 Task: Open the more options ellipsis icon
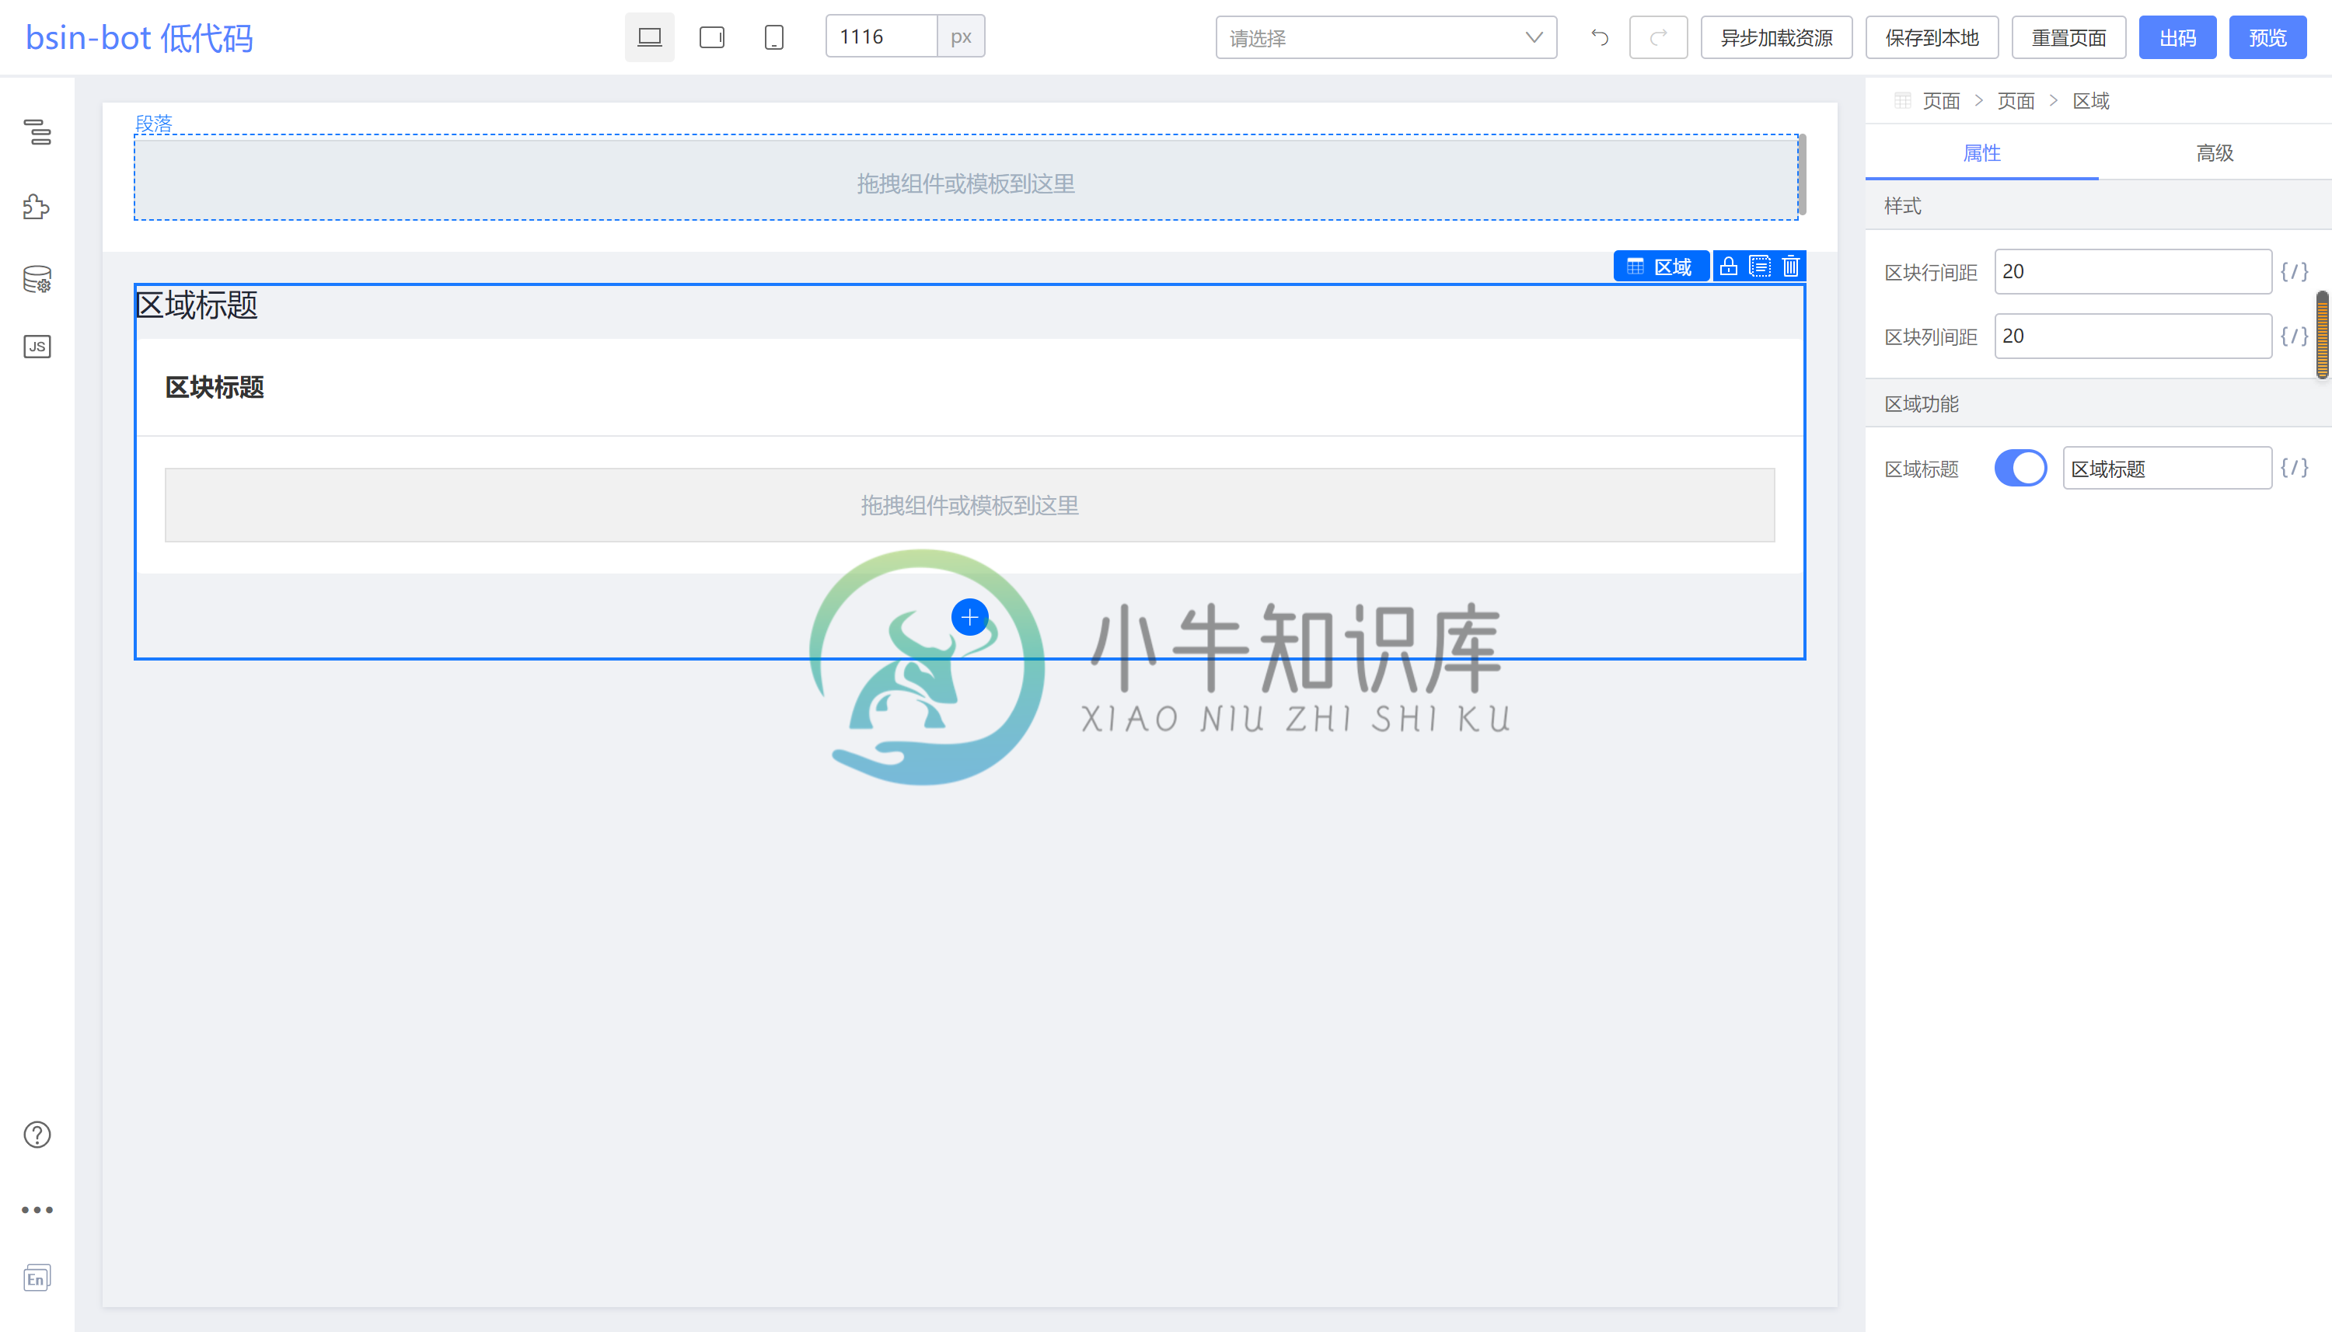coord(37,1209)
